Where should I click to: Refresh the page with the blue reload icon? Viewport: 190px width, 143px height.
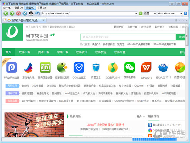pyautogui.click(x=25, y=14)
